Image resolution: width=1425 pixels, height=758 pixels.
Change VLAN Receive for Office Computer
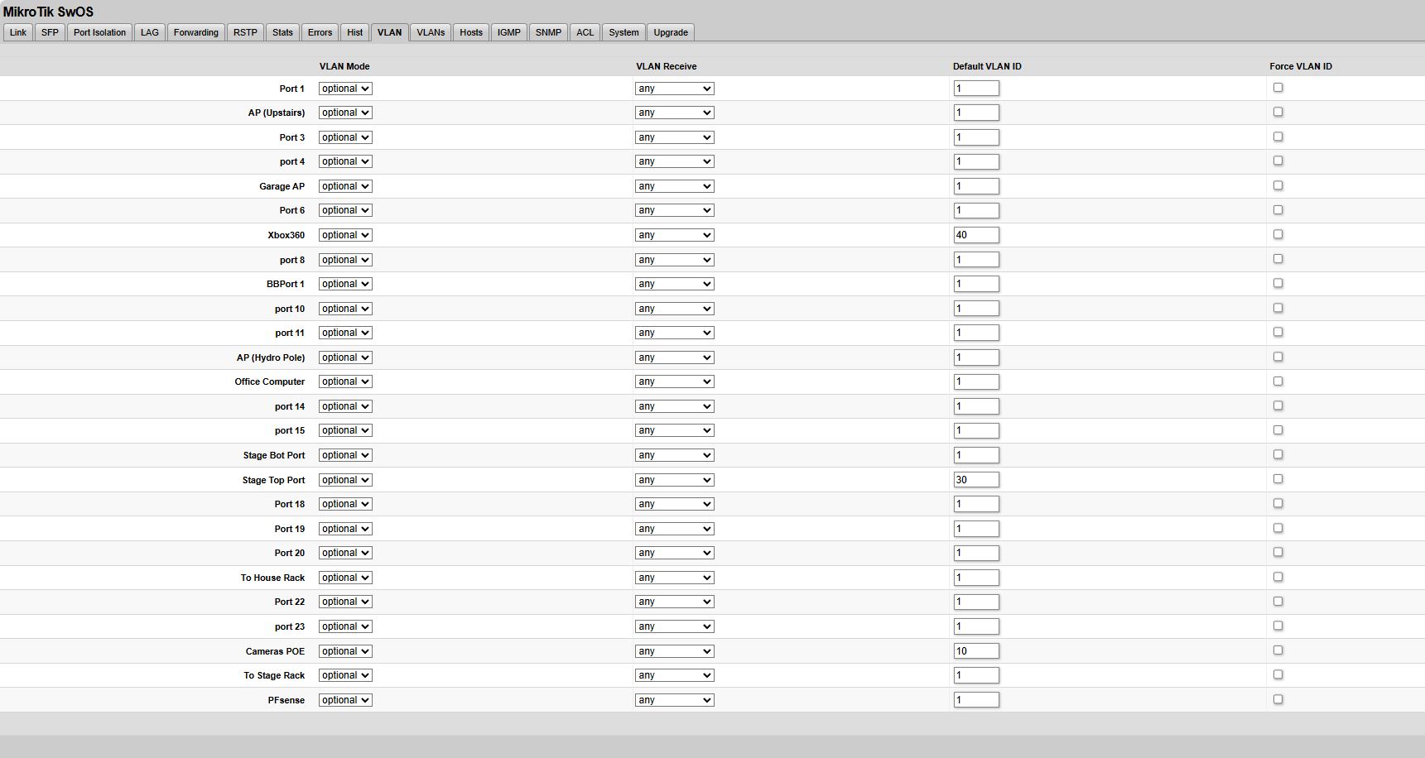tap(675, 381)
